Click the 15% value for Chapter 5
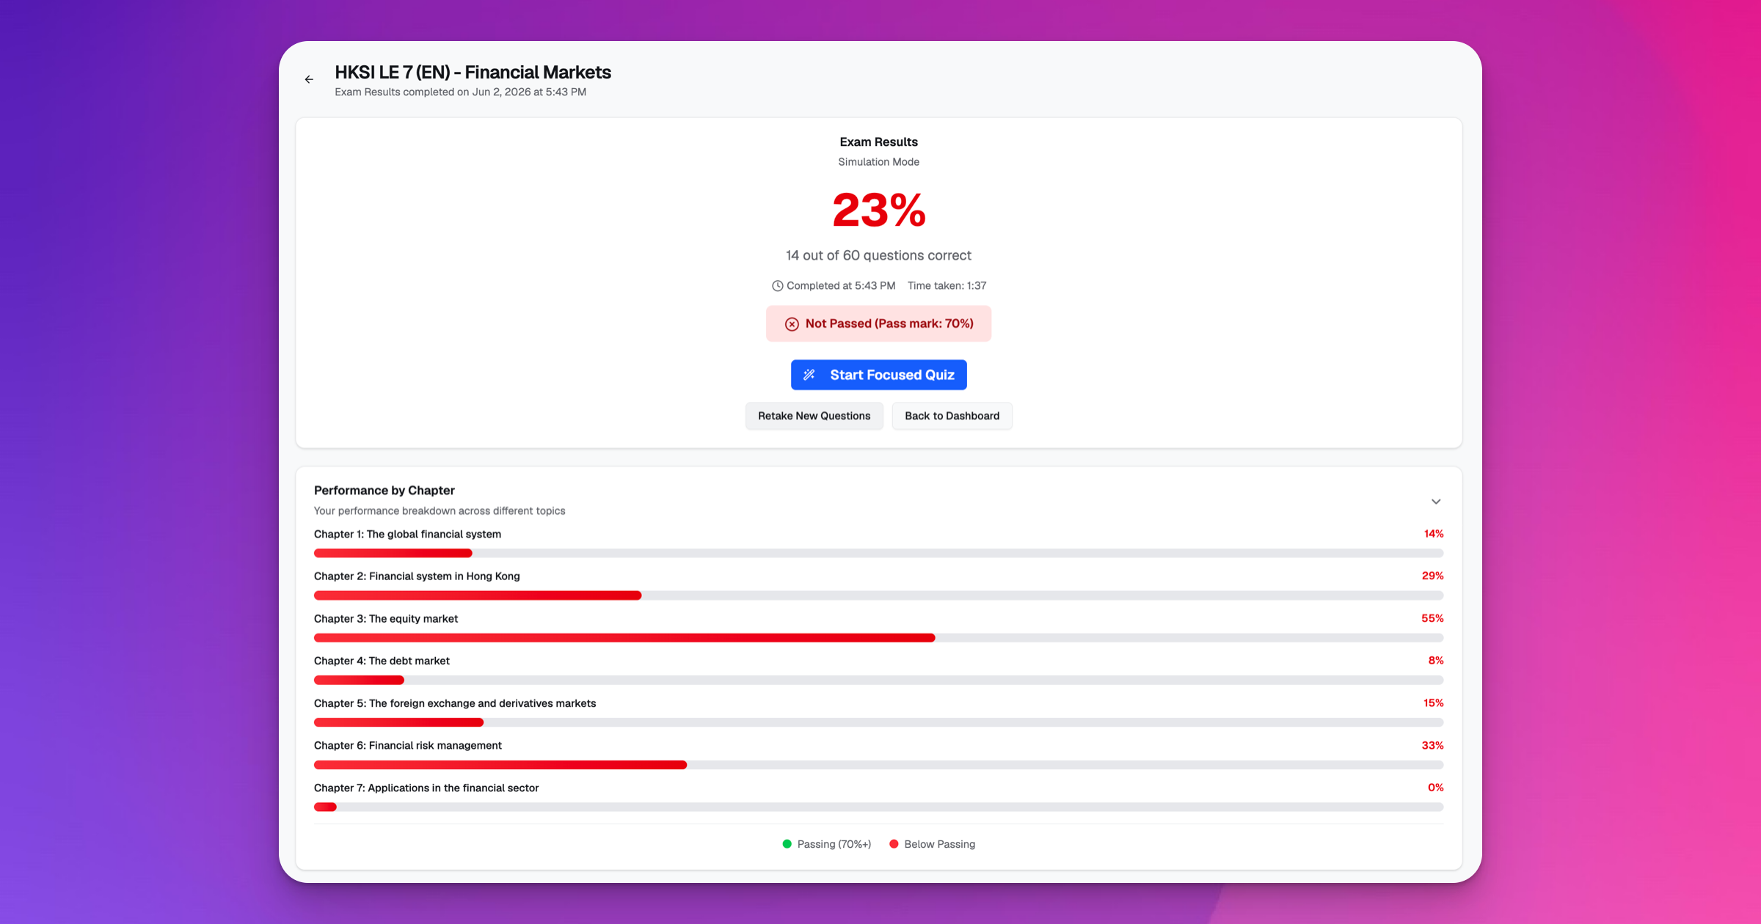 1434,703
